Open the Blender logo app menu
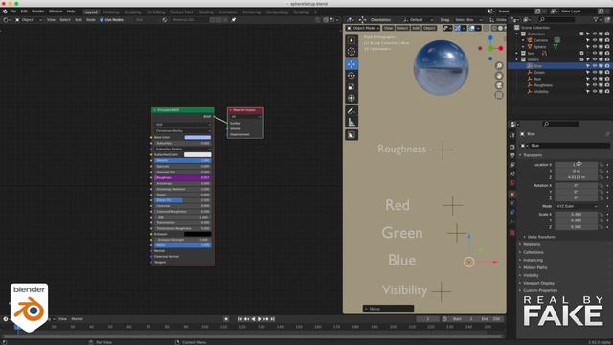The image size is (613, 345). click(5, 11)
